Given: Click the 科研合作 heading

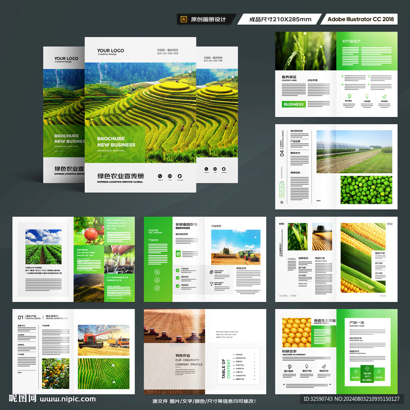Looking at the screenshot, I should tap(289, 351).
